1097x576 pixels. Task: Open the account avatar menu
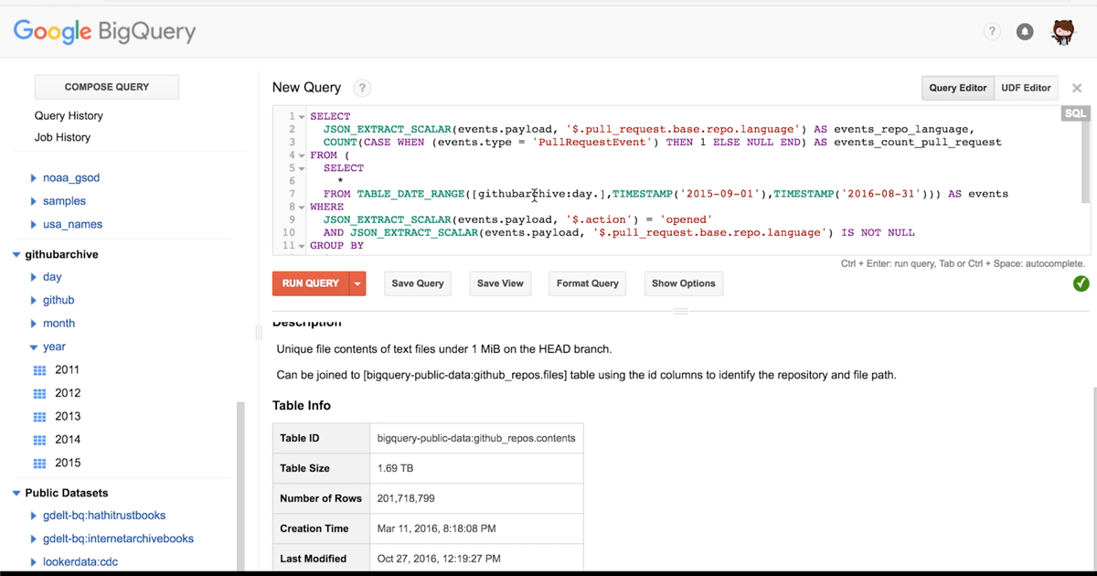pos(1062,31)
